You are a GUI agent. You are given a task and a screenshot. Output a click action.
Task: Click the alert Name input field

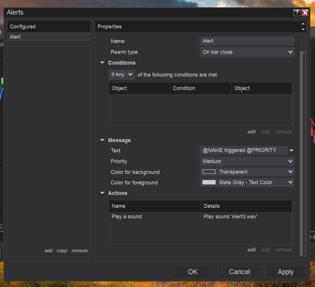click(247, 41)
